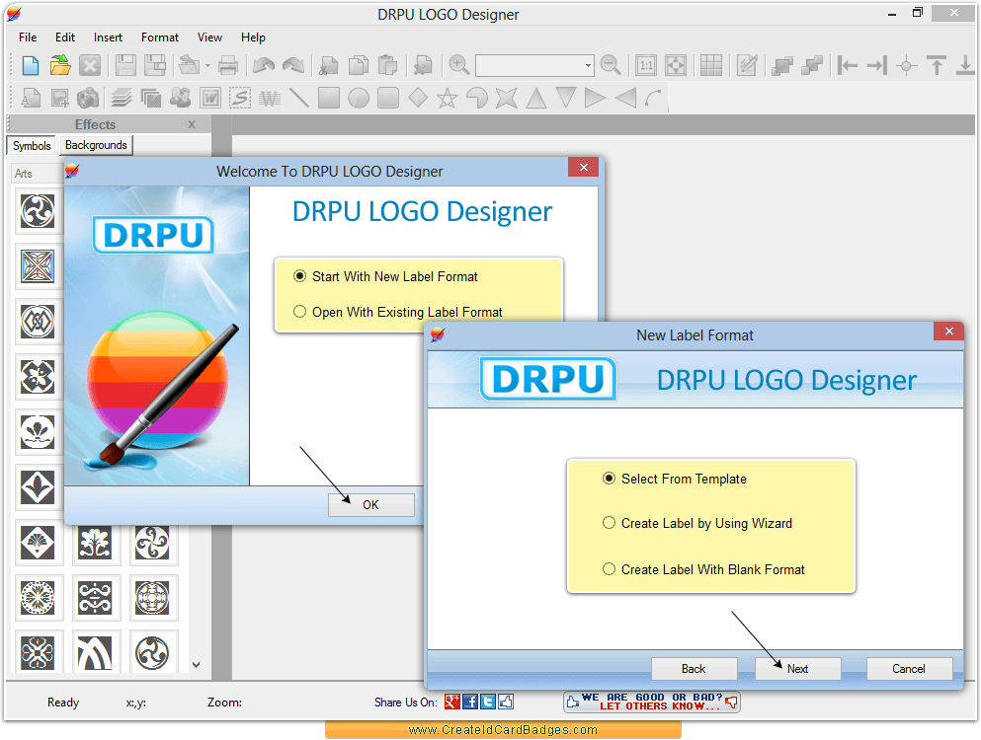Click Next in New Label Format dialog
The image size is (981, 740).
point(797,669)
